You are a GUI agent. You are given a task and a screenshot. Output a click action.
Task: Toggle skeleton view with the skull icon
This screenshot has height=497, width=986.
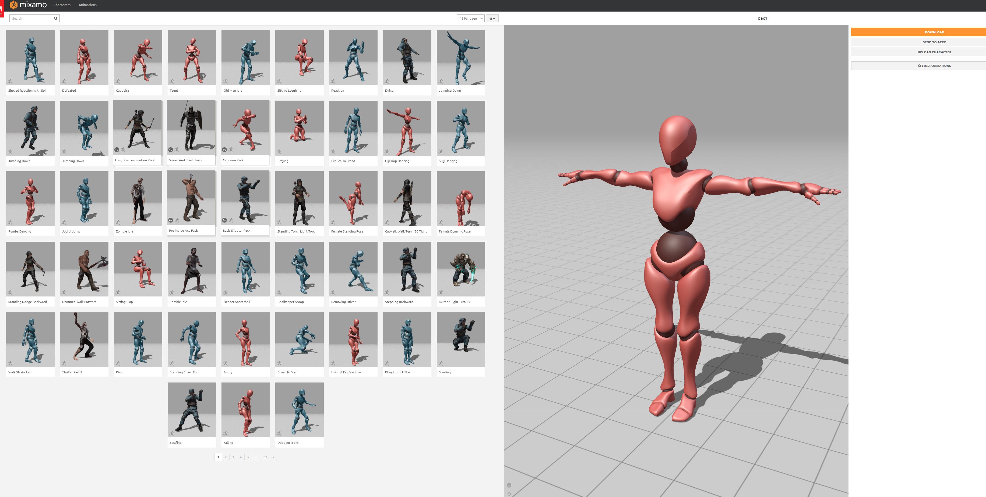click(509, 485)
